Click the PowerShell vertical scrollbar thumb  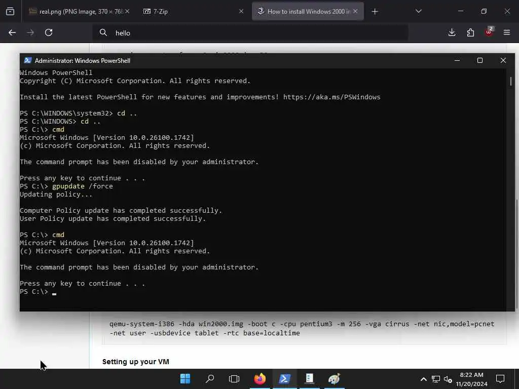(511, 81)
